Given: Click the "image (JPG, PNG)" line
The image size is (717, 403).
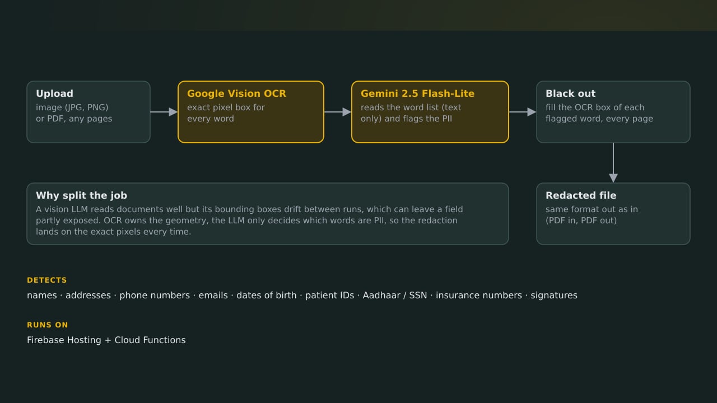Looking at the screenshot, I should click(72, 107).
